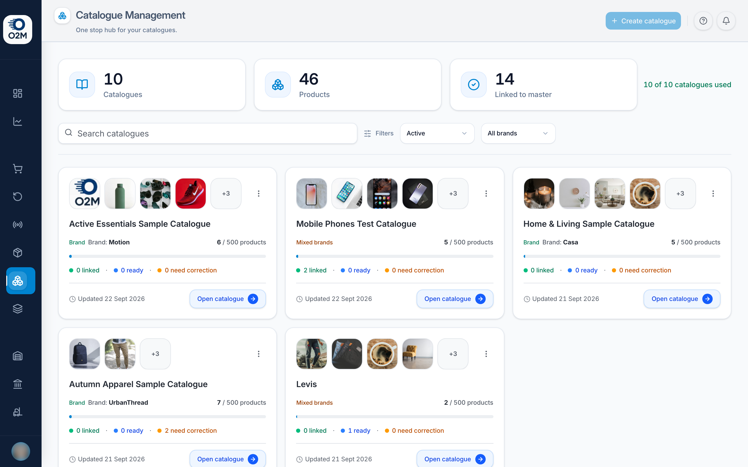Click the yellow armchair thumbnail in Levis
Viewport: 748px width, 467px height.
[417, 354]
